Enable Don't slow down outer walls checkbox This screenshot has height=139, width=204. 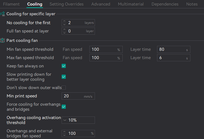(64, 88)
